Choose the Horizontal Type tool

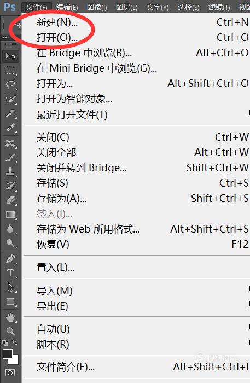coord(10,272)
